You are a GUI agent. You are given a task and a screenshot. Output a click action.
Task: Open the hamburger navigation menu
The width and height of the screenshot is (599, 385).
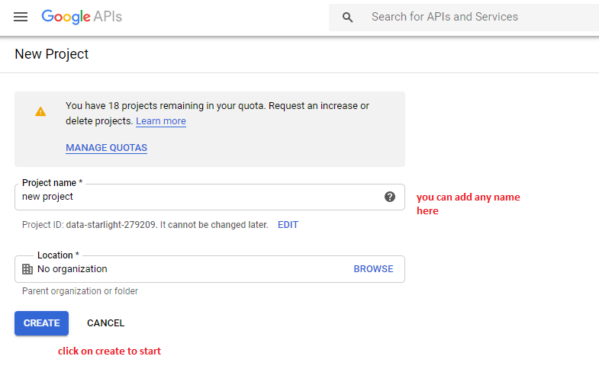21,17
